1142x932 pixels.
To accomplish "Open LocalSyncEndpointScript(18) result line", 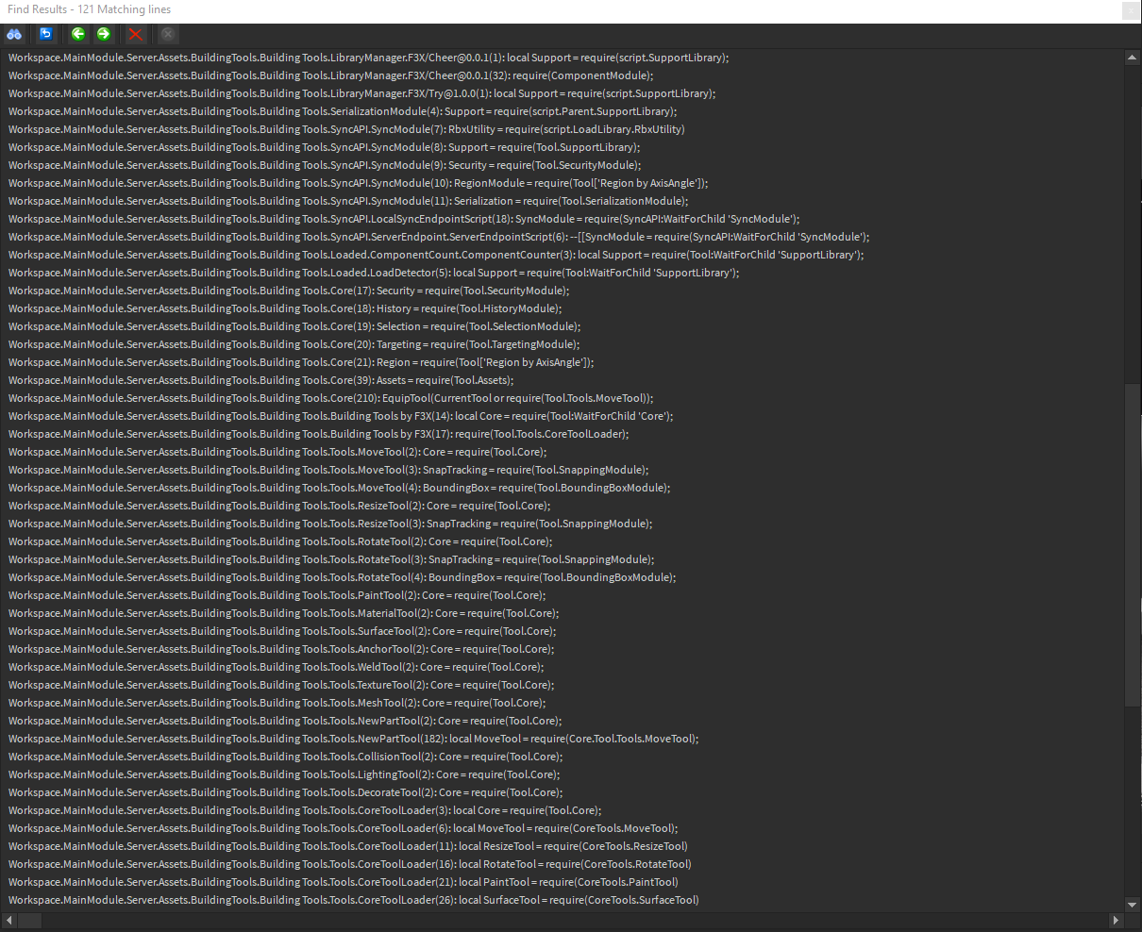I will [x=404, y=219].
